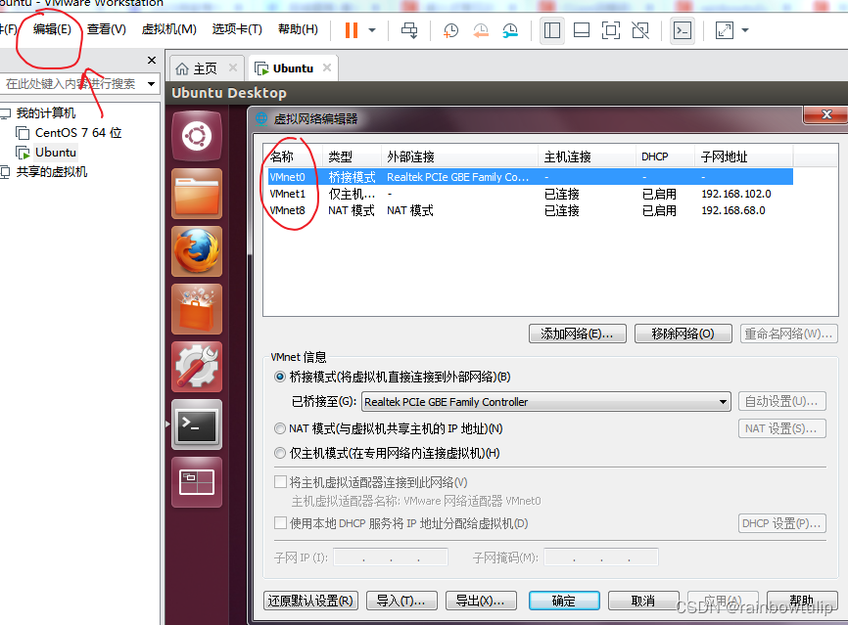Open the library search dropdown arrow
848x625 pixels.
pyautogui.click(x=152, y=84)
